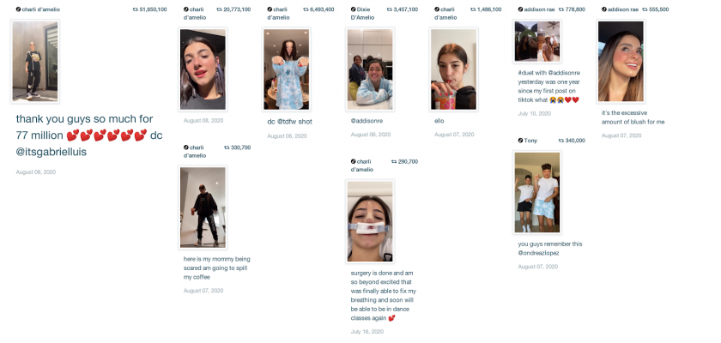This screenshot has width=721, height=343.
Task: Click the July 16, 2020 date stamp
Action: click(x=367, y=332)
